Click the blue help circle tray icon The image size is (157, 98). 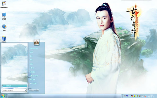[x=127, y=96]
